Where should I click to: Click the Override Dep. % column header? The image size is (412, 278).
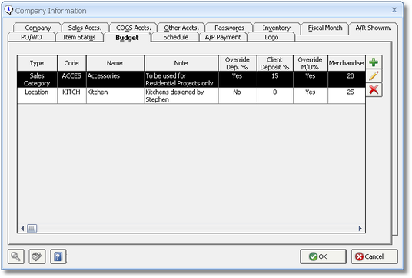pos(238,63)
